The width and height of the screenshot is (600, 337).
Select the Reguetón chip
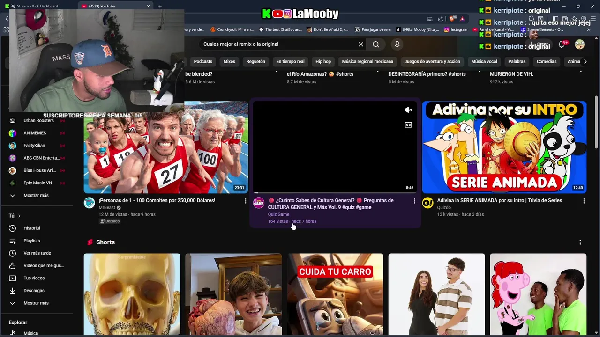click(255, 61)
